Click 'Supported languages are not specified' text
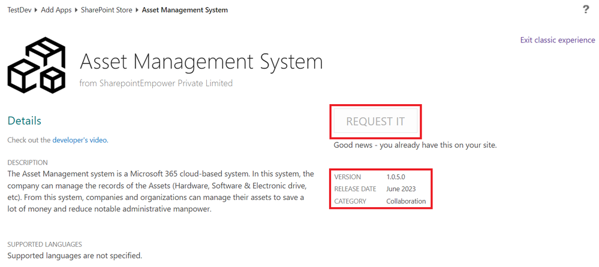 pyautogui.click(x=74, y=256)
